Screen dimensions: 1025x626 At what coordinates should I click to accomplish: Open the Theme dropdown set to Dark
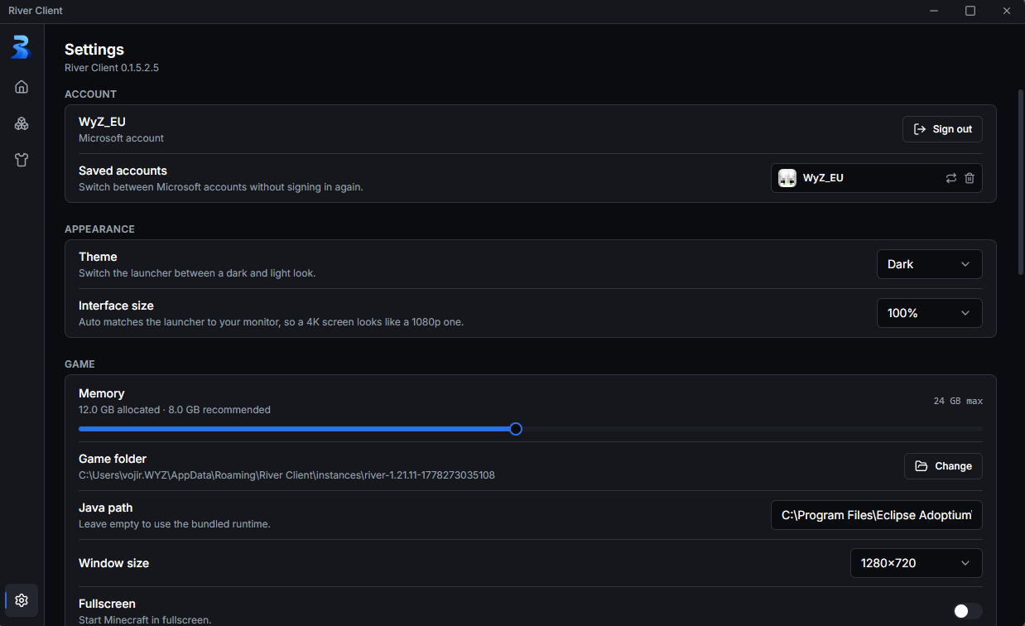click(x=929, y=264)
